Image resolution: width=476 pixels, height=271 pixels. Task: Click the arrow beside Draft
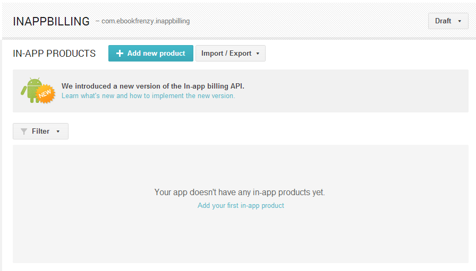pyautogui.click(x=459, y=21)
